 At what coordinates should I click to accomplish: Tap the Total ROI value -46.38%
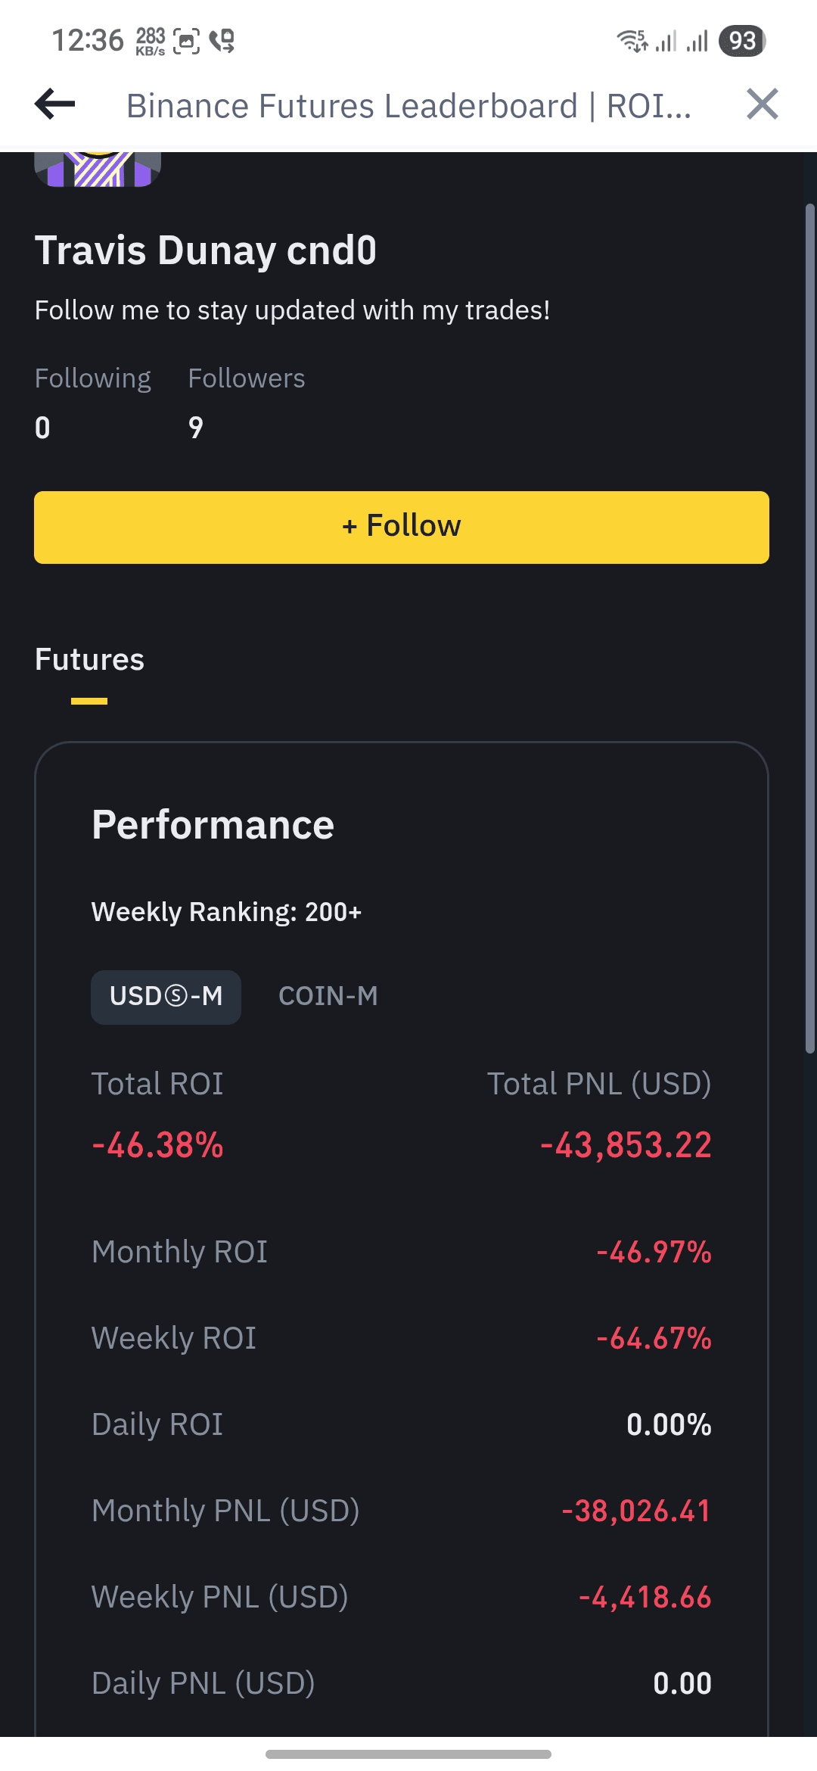click(157, 1145)
